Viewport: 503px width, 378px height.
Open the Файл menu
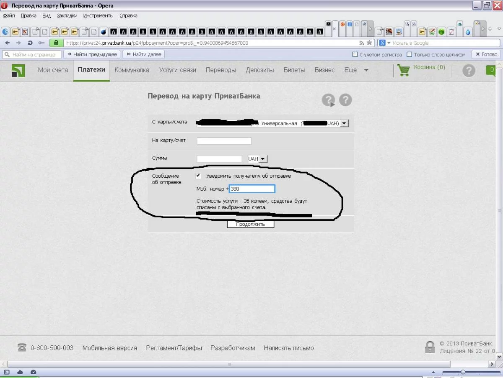click(9, 16)
